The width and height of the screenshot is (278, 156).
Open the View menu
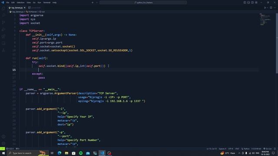29,3
